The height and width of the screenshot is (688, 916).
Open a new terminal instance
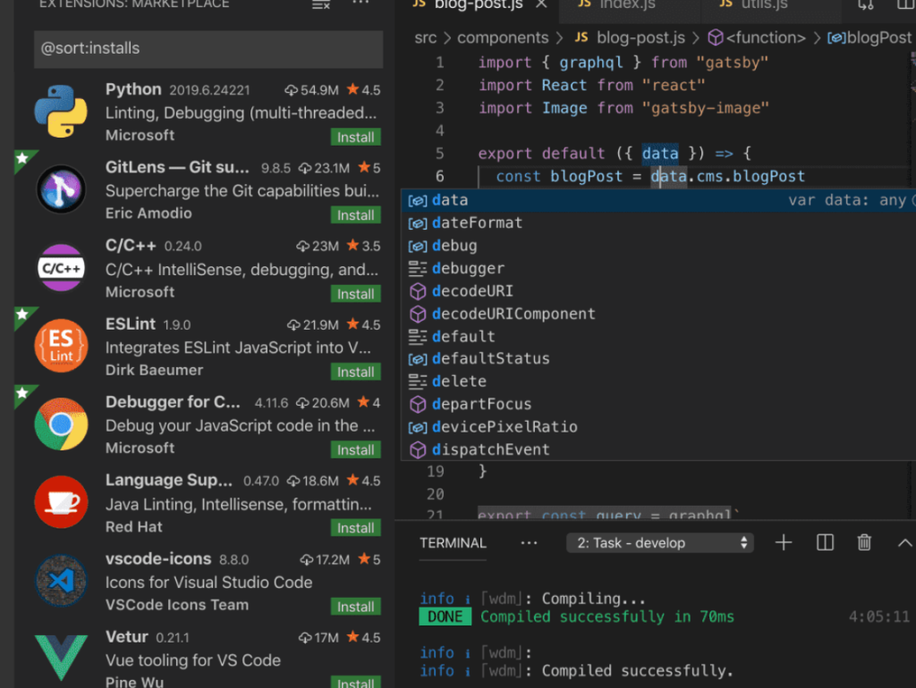point(783,542)
